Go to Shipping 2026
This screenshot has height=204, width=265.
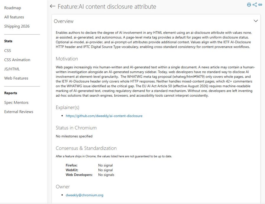click(x=17, y=26)
